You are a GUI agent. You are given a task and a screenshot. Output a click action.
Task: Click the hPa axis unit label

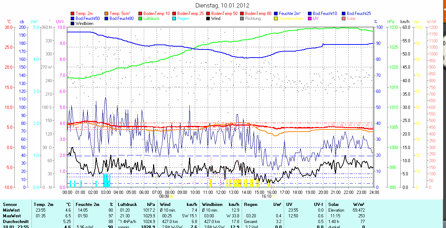pyautogui.click(x=391, y=22)
